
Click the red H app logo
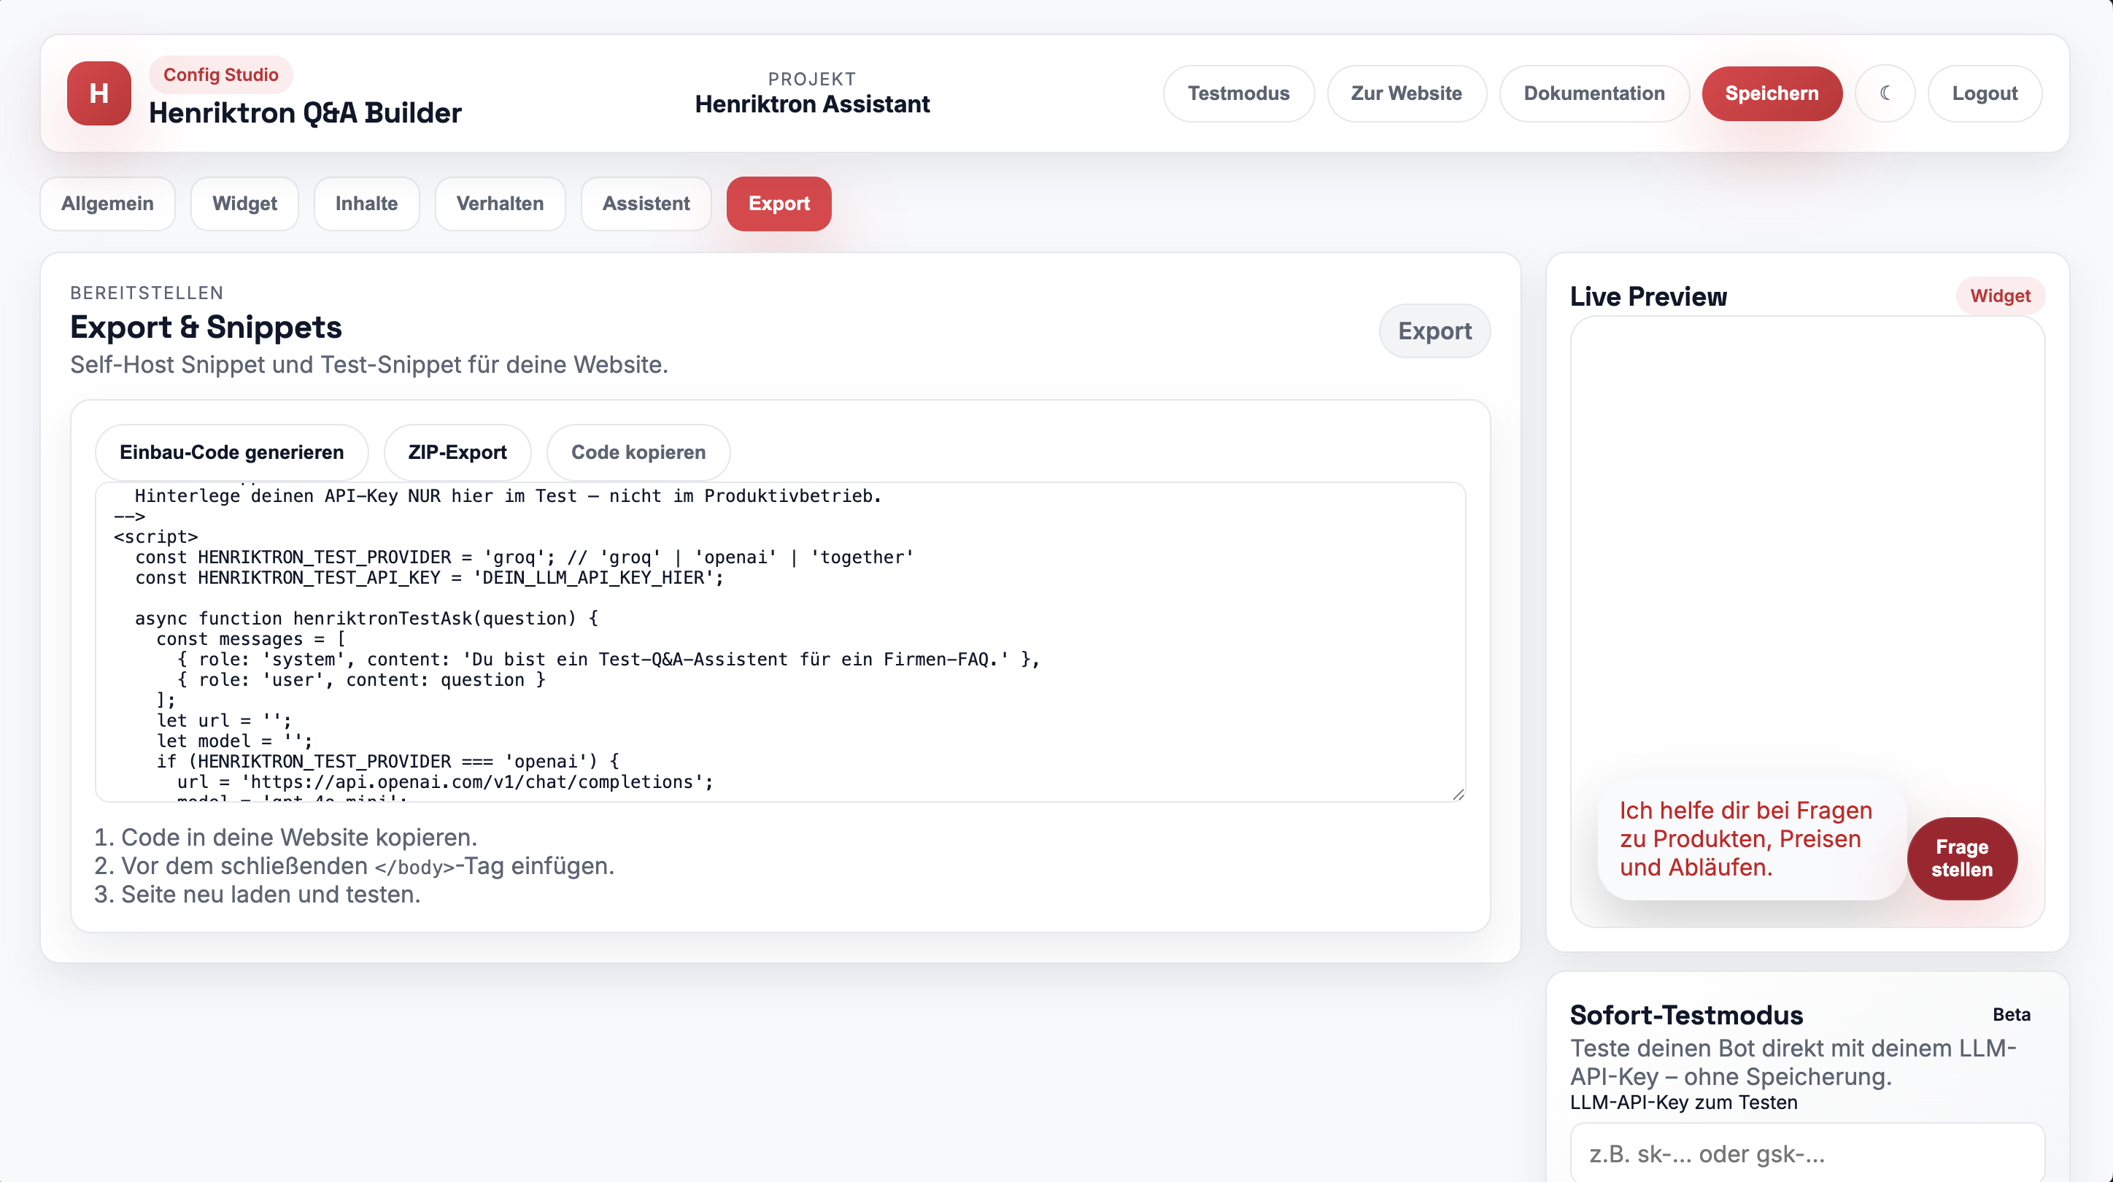point(98,93)
